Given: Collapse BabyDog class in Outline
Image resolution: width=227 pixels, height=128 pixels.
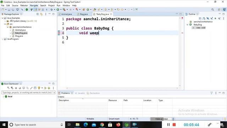Looking at the screenshot, I should pyautogui.click(x=187, y=25).
